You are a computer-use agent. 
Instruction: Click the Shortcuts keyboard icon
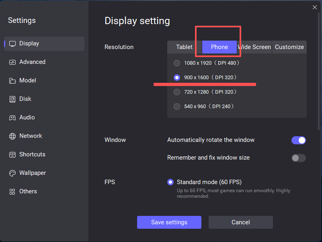pyautogui.click(x=12, y=155)
